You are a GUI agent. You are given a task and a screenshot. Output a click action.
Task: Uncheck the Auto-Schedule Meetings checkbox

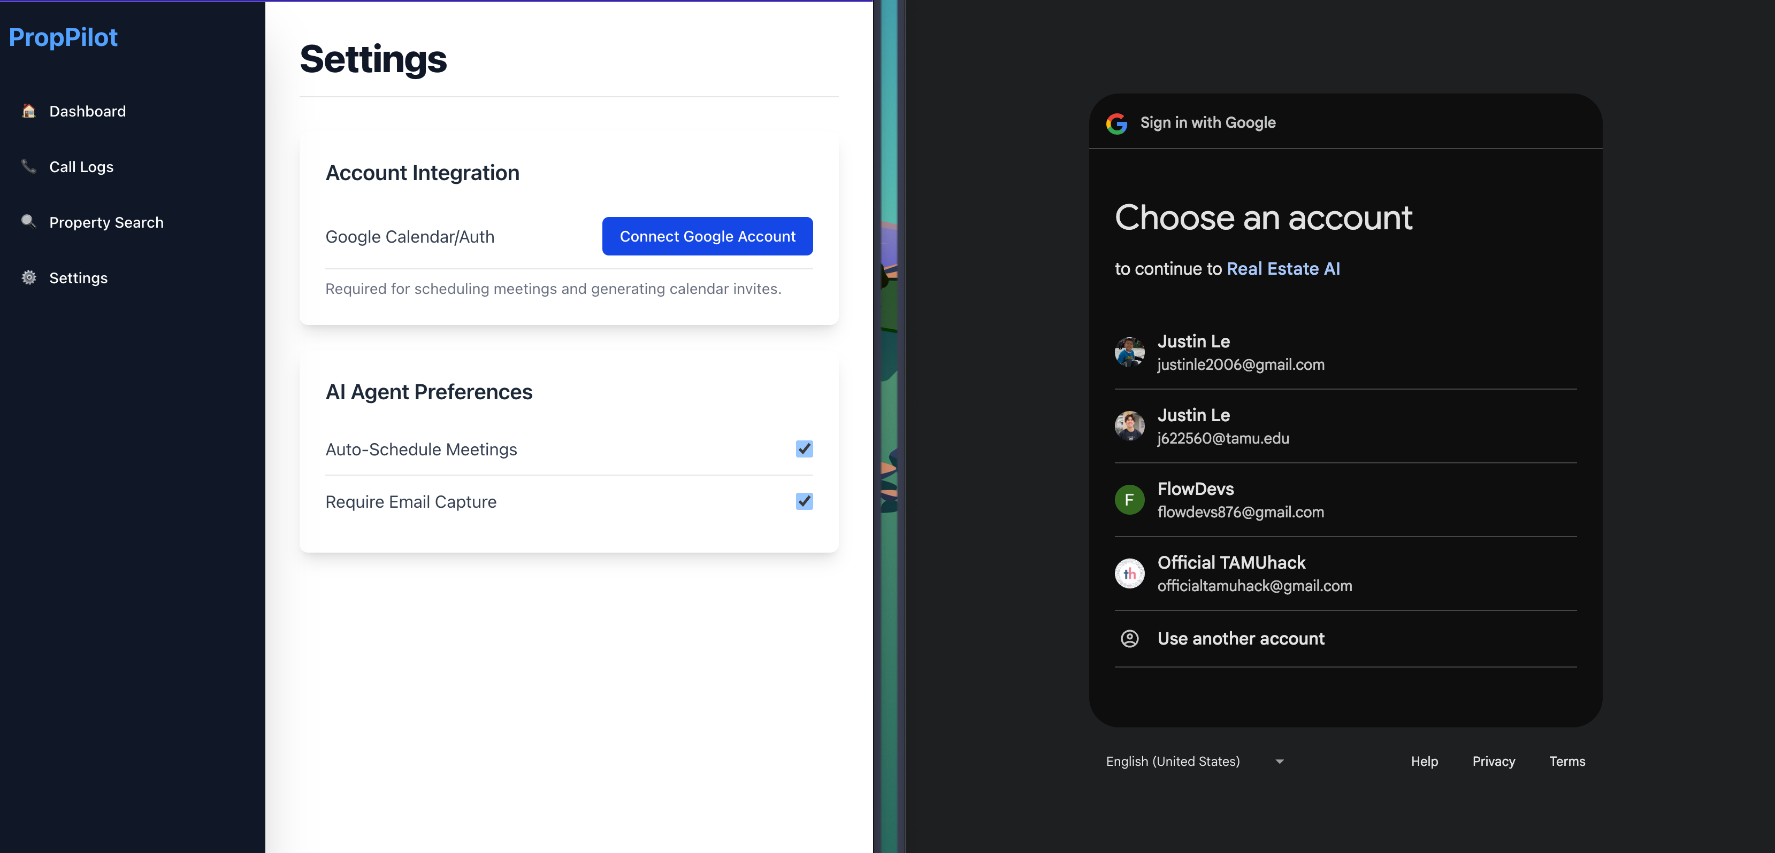click(x=804, y=449)
